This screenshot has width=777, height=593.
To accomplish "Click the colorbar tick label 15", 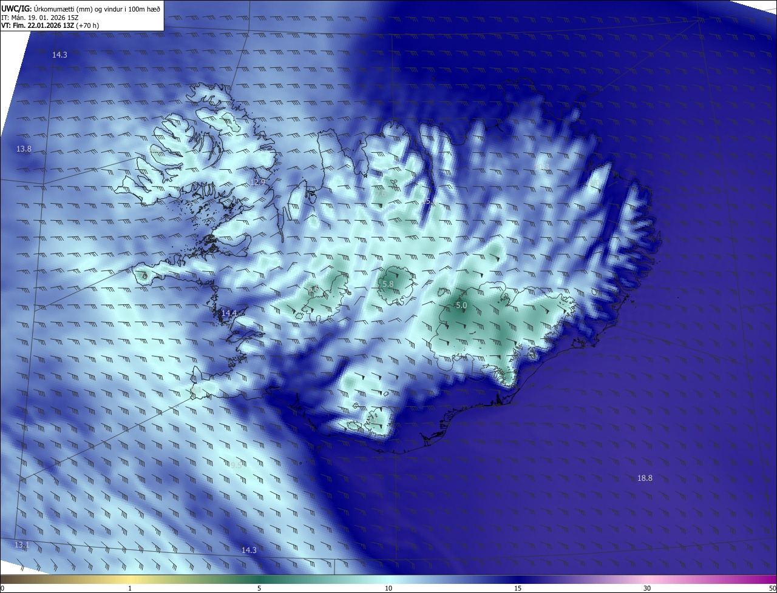I will click(518, 588).
